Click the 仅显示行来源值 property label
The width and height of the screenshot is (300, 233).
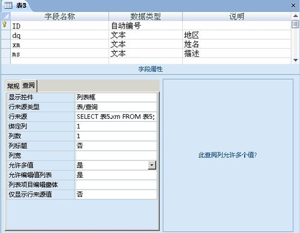[x=41, y=195]
